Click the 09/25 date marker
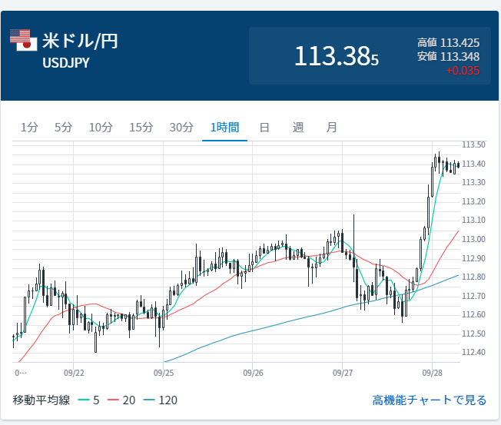501x425 pixels. tap(164, 372)
